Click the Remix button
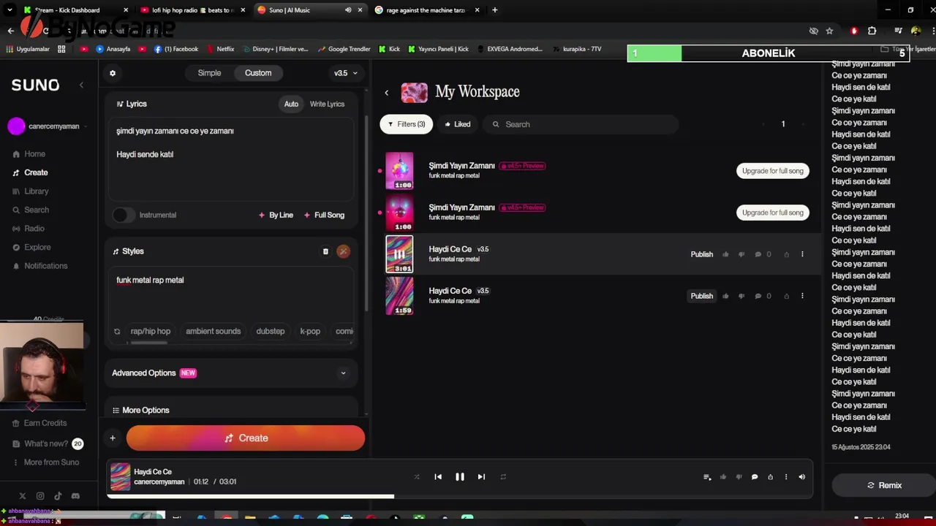936x526 pixels. click(x=884, y=485)
